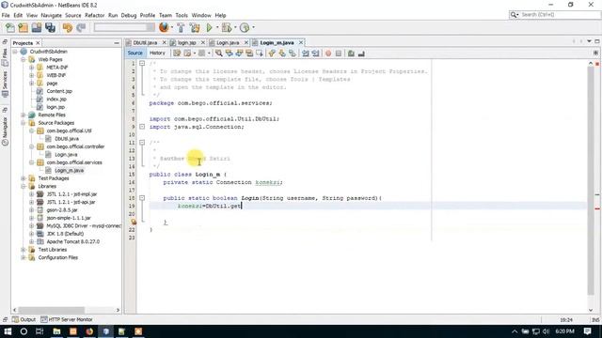The height and width of the screenshot is (338, 602).
Task: Click the Last Edit icon in editor toolbar
Action: 177,54
